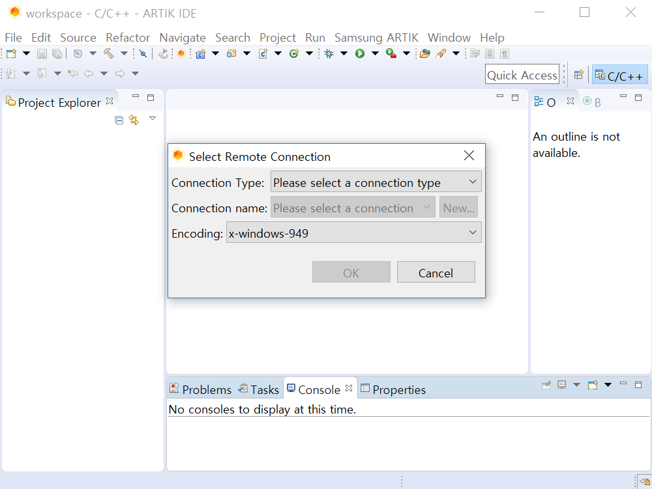
Task: Click the Open Perspective icon
Action: click(x=578, y=75)
